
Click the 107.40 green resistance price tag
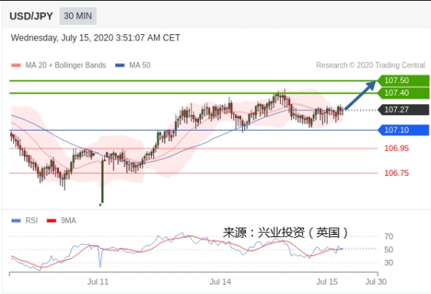pyautogui.click(x=403, y=93)
